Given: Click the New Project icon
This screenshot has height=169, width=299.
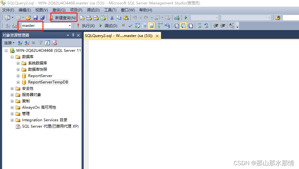Looking at the screenshot, I should click(8, 18).
